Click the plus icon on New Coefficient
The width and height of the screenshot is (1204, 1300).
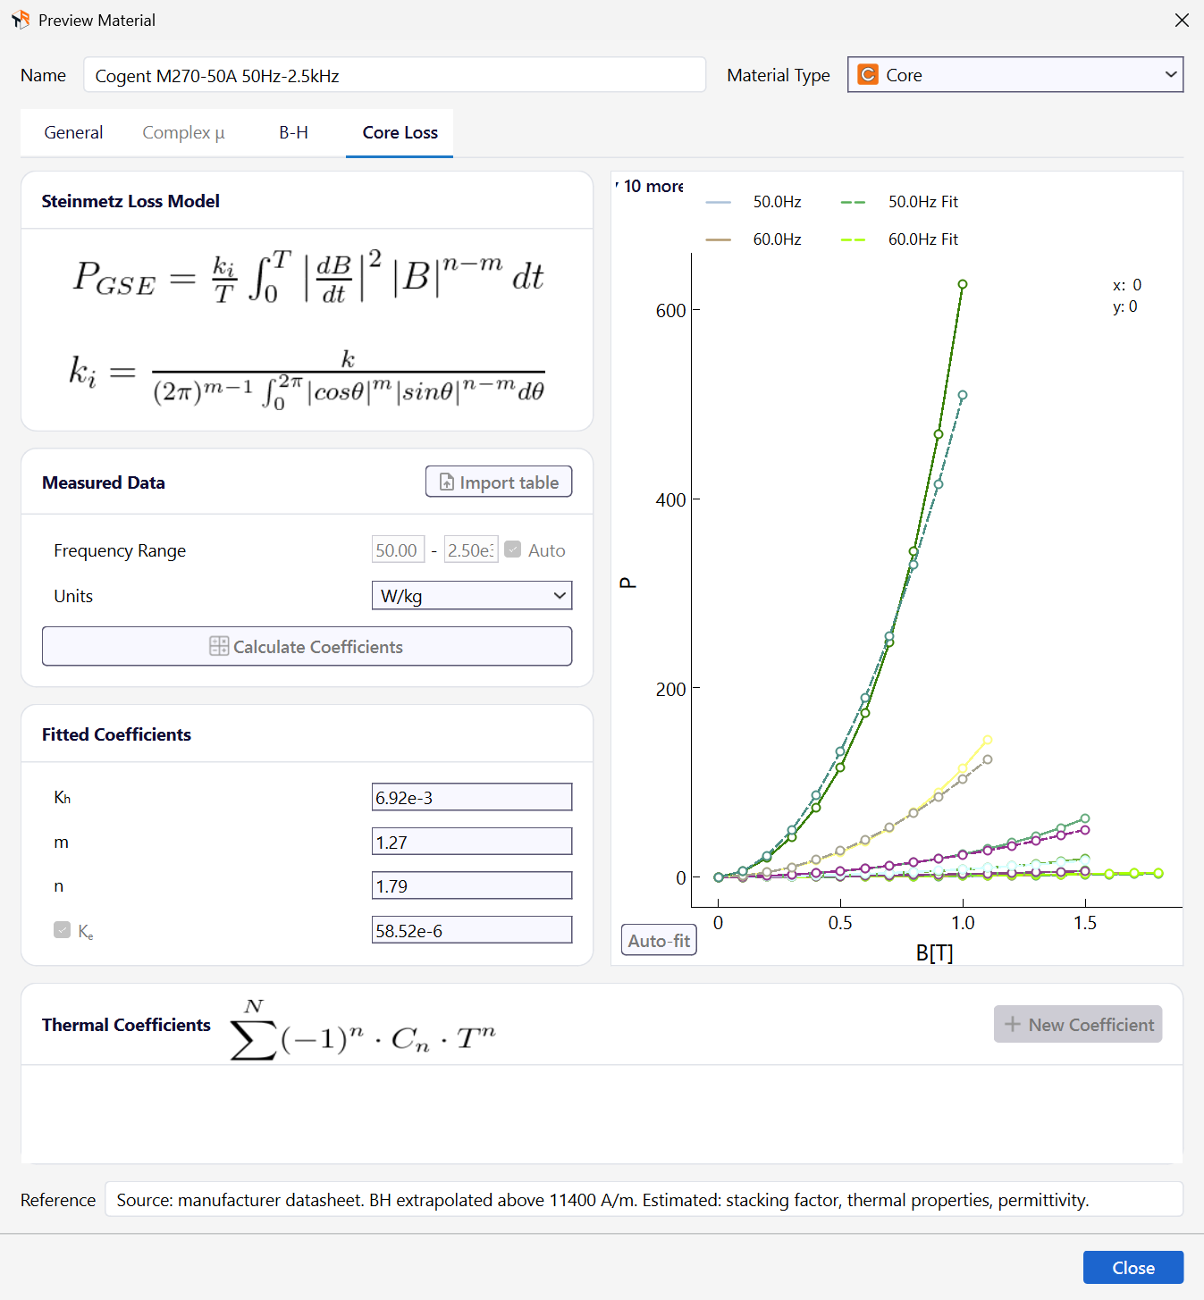click(1013, 1024)
